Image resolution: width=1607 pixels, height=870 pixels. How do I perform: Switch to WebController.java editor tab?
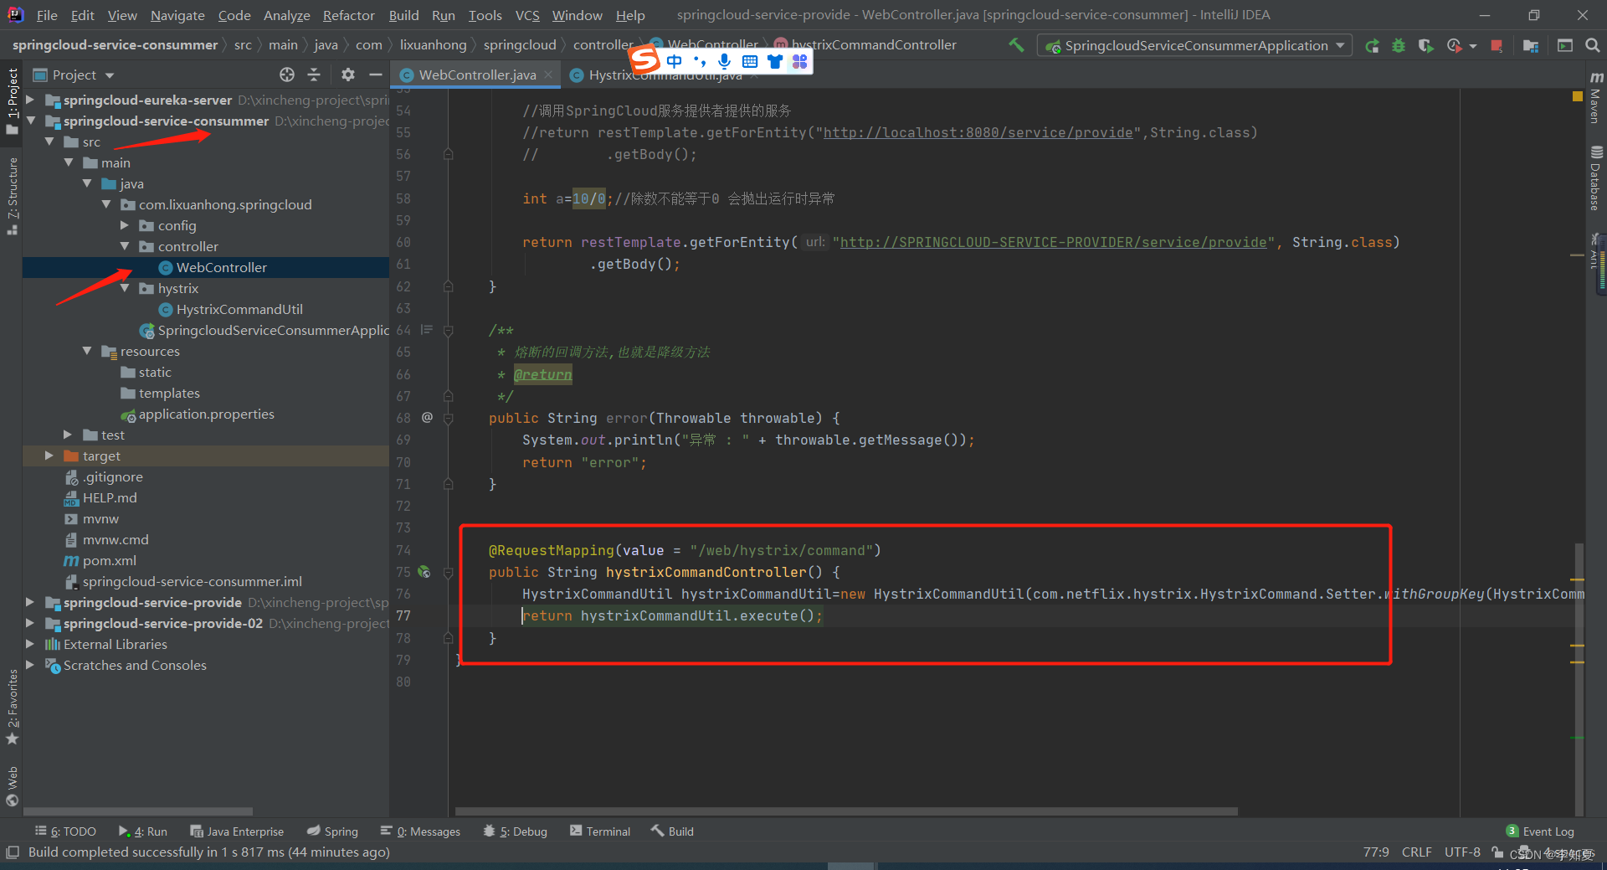(477, 75)
